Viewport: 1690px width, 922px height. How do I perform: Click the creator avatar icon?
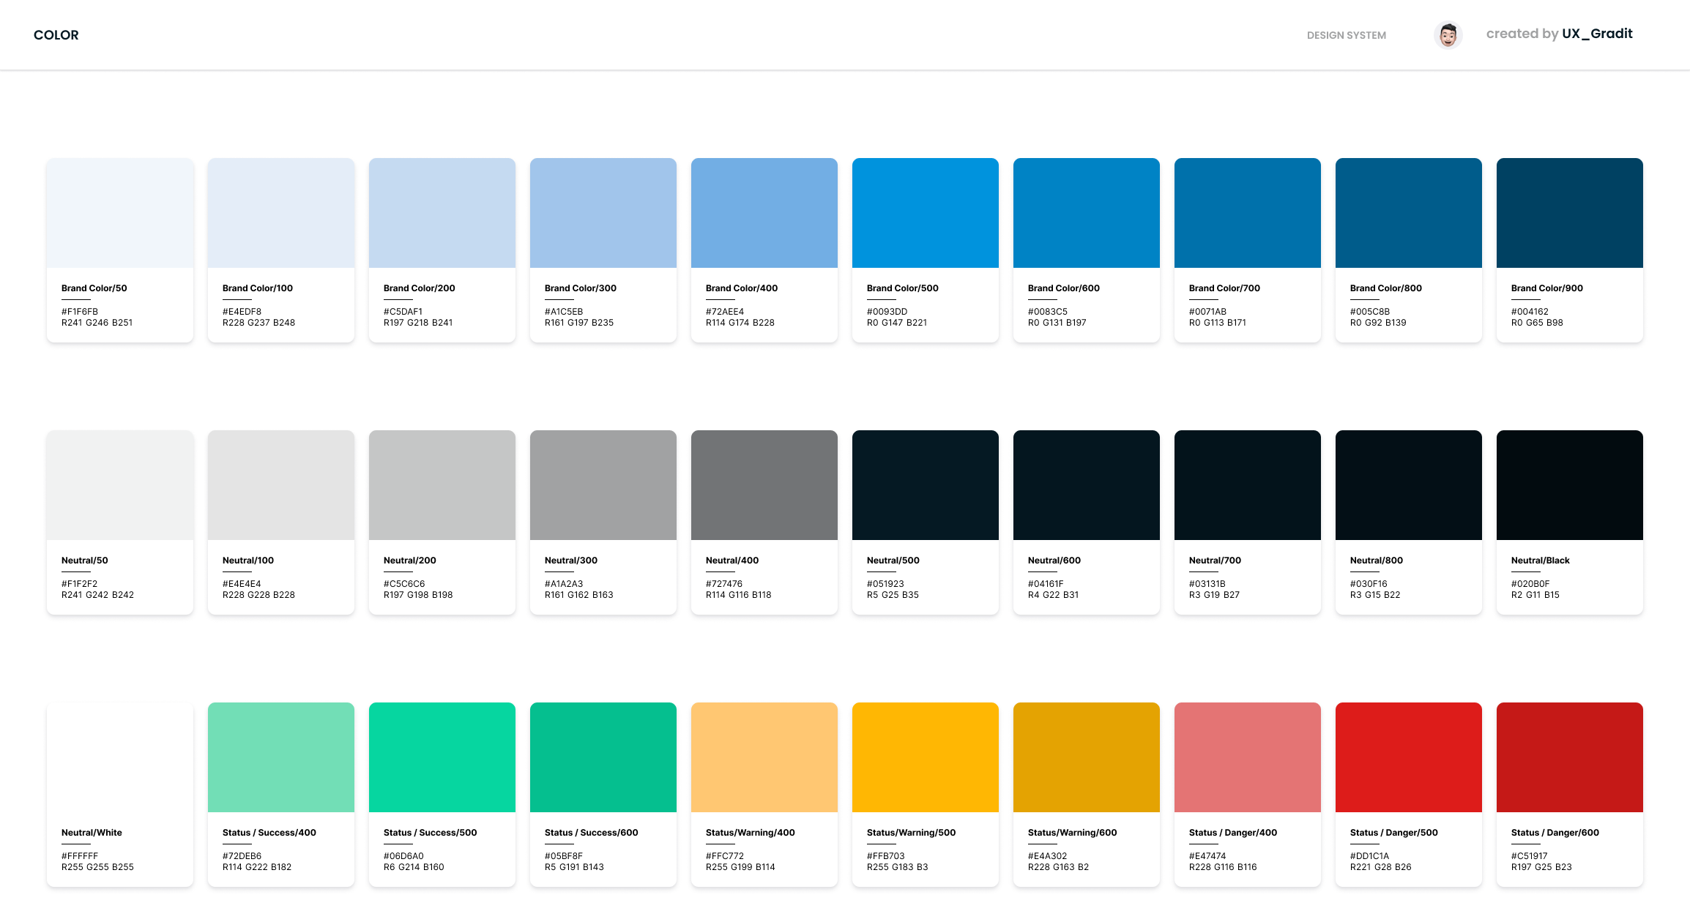pyautogui.click(x=1448, y=35)
